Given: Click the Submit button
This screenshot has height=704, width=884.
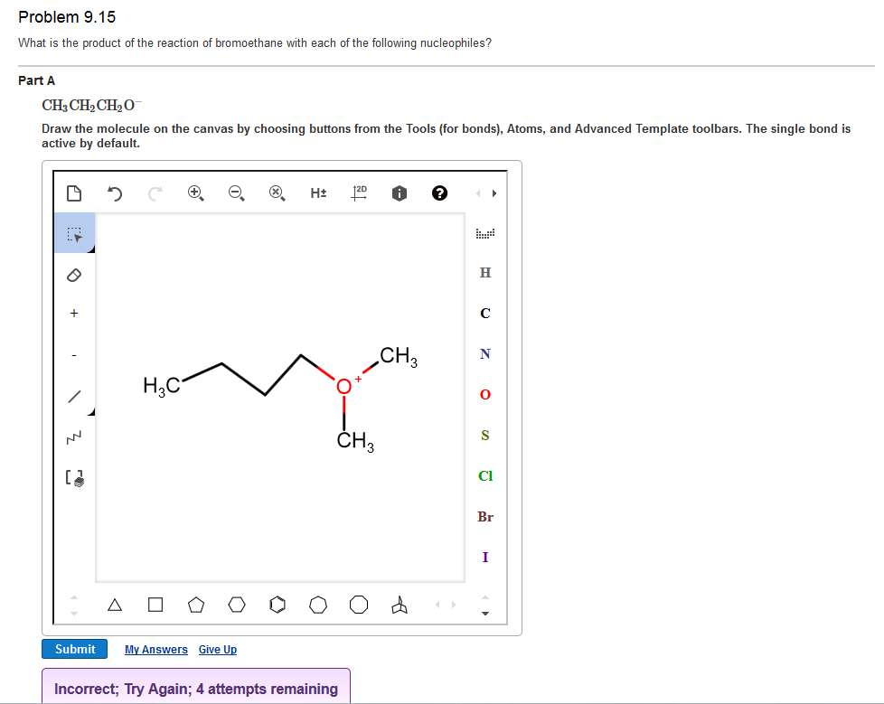Looking at the screenshot, I should 74,649.
